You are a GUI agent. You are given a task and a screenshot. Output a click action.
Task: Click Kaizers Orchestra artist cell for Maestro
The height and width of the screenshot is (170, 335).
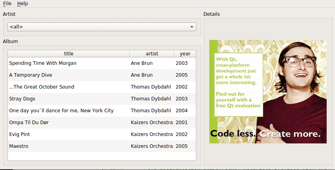tap(151, 146)
